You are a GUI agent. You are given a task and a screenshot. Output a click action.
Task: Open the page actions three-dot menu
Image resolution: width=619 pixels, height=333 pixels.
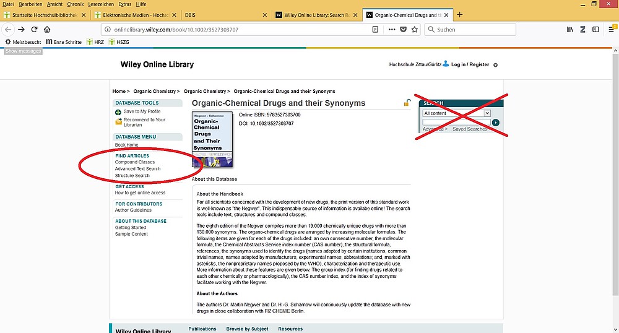[x=391, y=29]
